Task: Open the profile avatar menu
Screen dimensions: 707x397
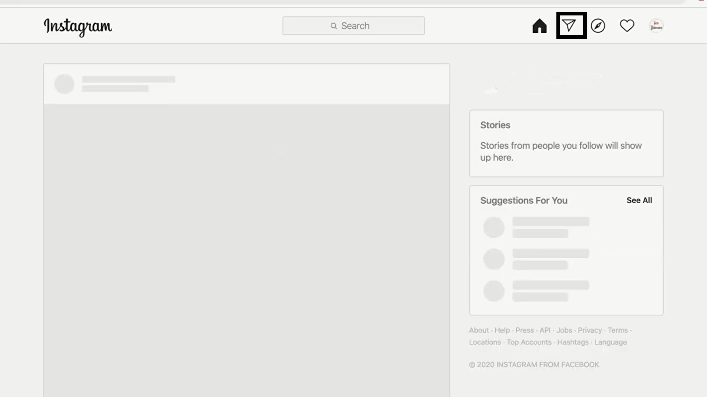Action: point(656,26)
